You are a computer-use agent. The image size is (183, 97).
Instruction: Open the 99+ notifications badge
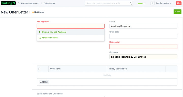(x=179, y=3)
